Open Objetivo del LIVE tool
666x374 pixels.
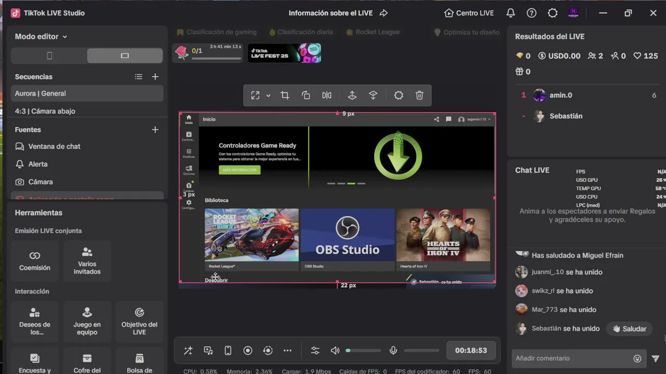[139, 322]
